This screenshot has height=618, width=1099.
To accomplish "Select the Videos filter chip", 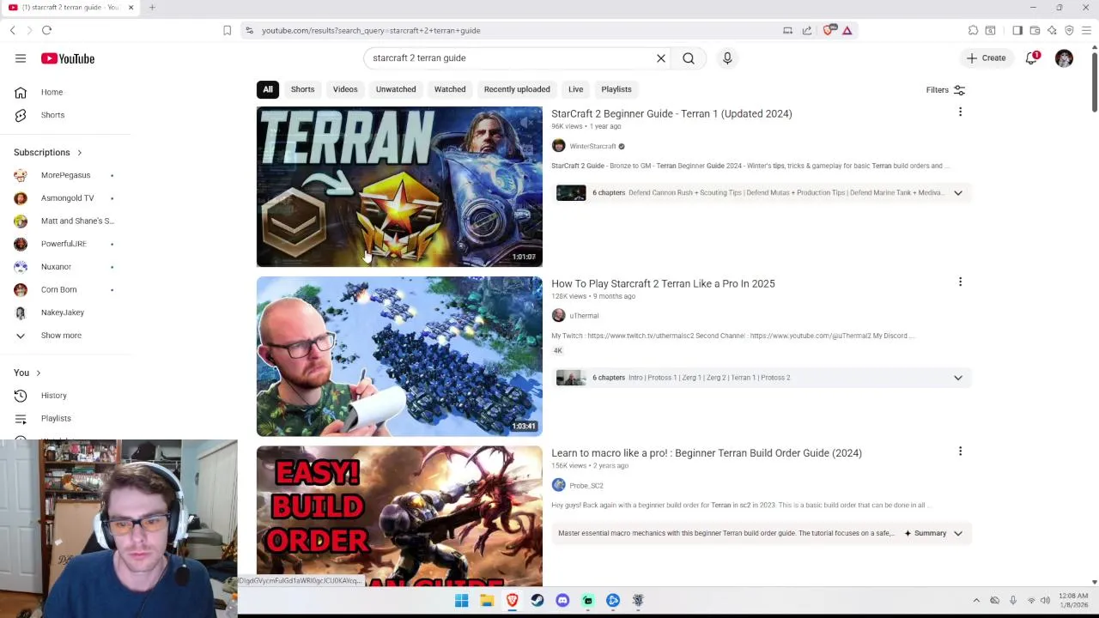I will pyautogui.click(x=345, y=89).
